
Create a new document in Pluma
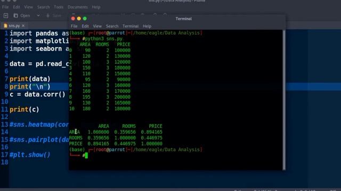(6, 15)
